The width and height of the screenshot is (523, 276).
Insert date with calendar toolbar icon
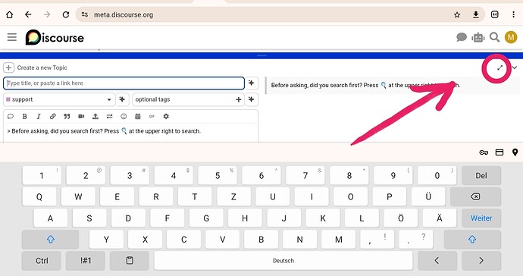click(x=138, y=117)
